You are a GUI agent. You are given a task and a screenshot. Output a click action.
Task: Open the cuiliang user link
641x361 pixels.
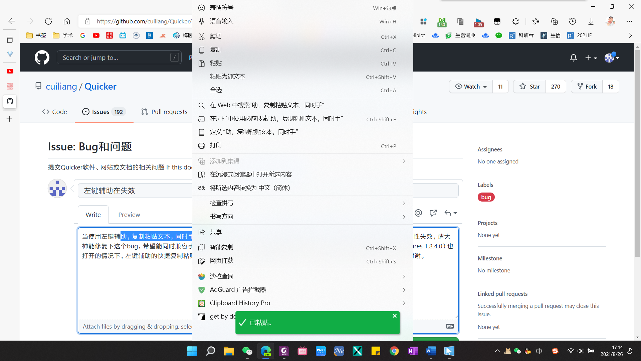click(61, 87)
